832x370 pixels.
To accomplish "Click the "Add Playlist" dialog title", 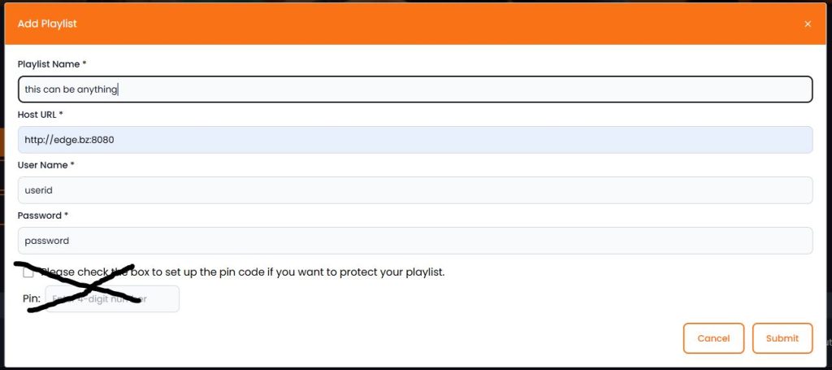I will (x=47, y=24).
